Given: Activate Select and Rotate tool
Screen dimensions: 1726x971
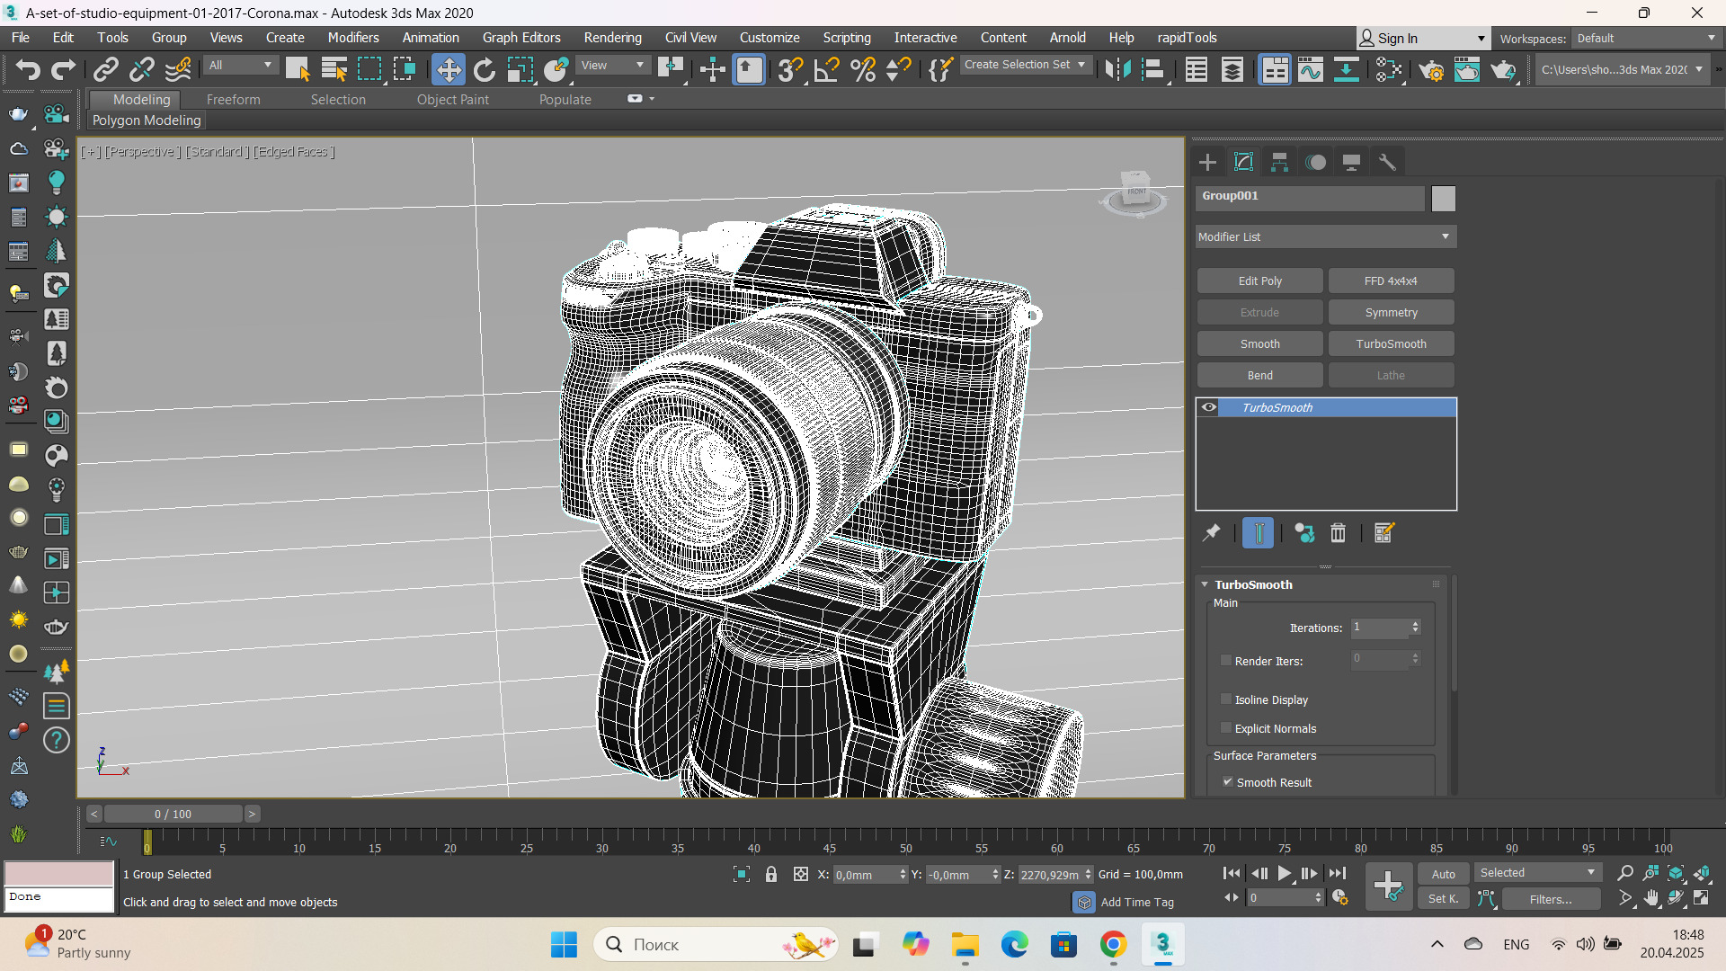Looking at the screenshot, I should pyautogui.click(x=485, y=69).
